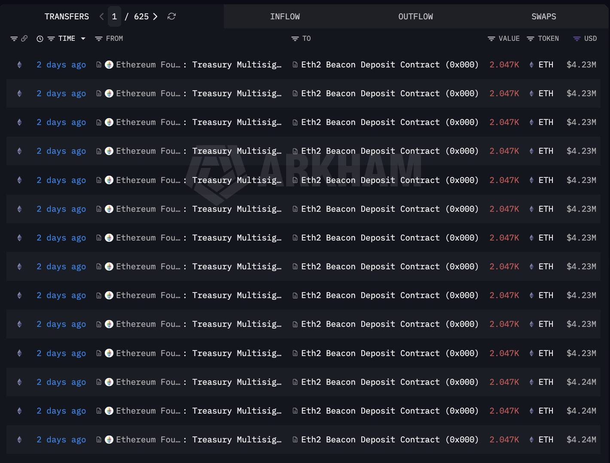
Task: Open the TO column filter
Action: (293, 38)
